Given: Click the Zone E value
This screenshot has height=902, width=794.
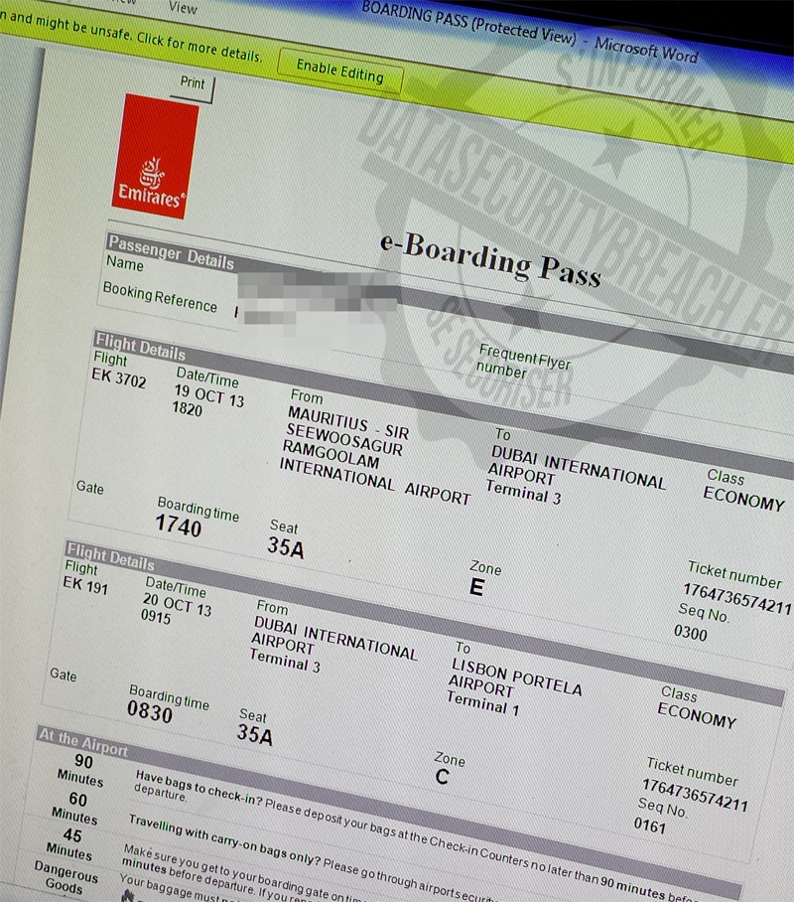Looking at the screenshot, I should tap(476, 587).
